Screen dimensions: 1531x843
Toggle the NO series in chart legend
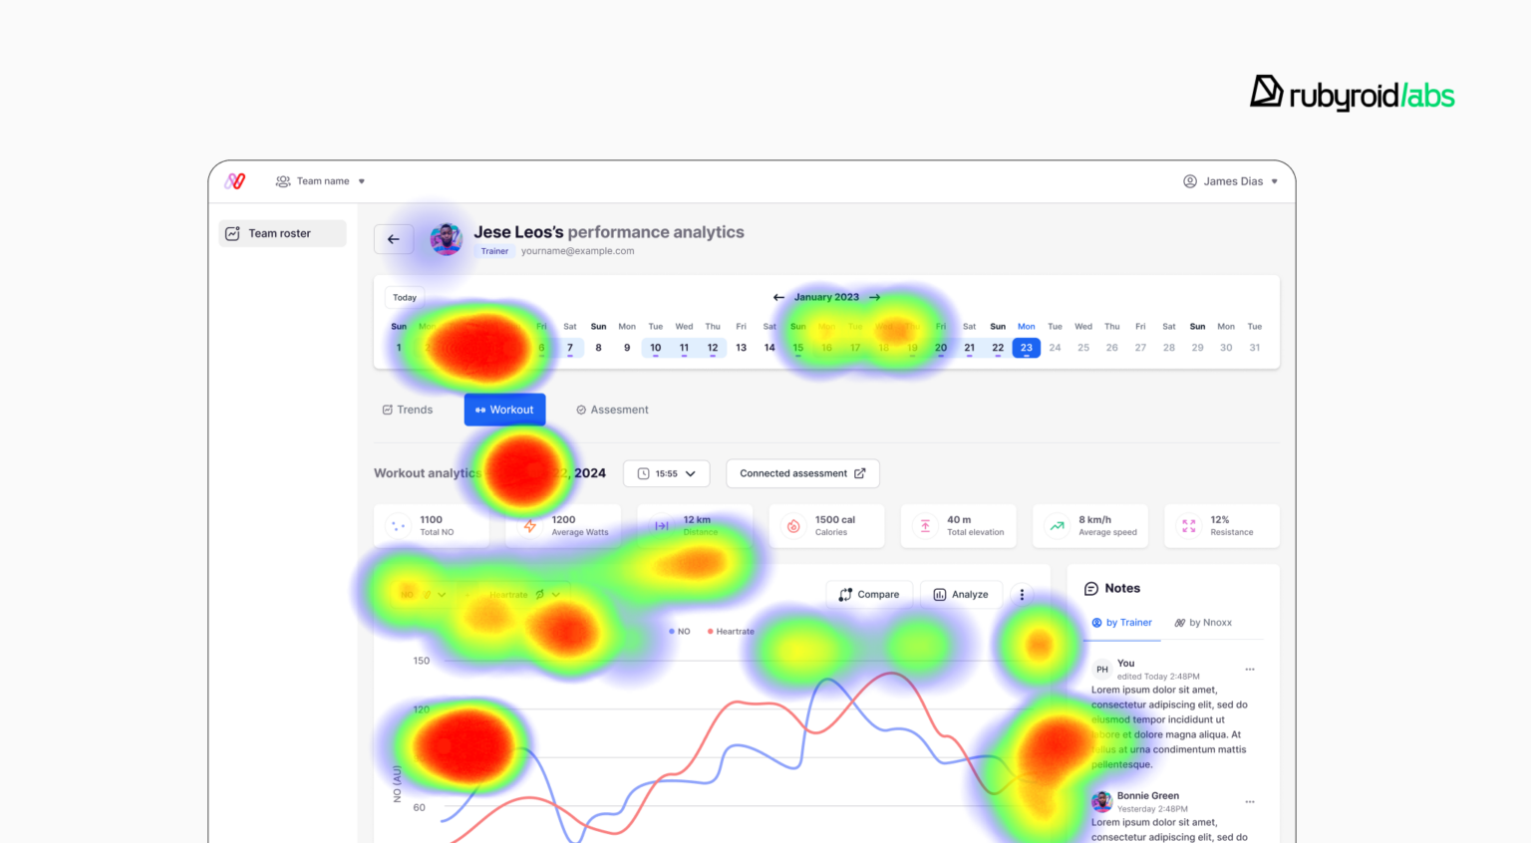point(678,631)
